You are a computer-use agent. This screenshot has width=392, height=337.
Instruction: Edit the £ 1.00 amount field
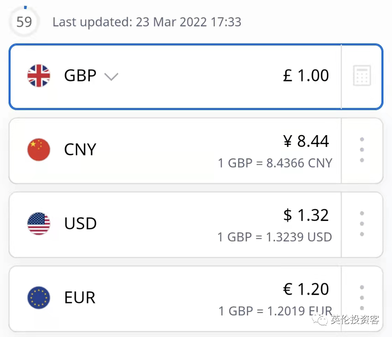(306, 76)
